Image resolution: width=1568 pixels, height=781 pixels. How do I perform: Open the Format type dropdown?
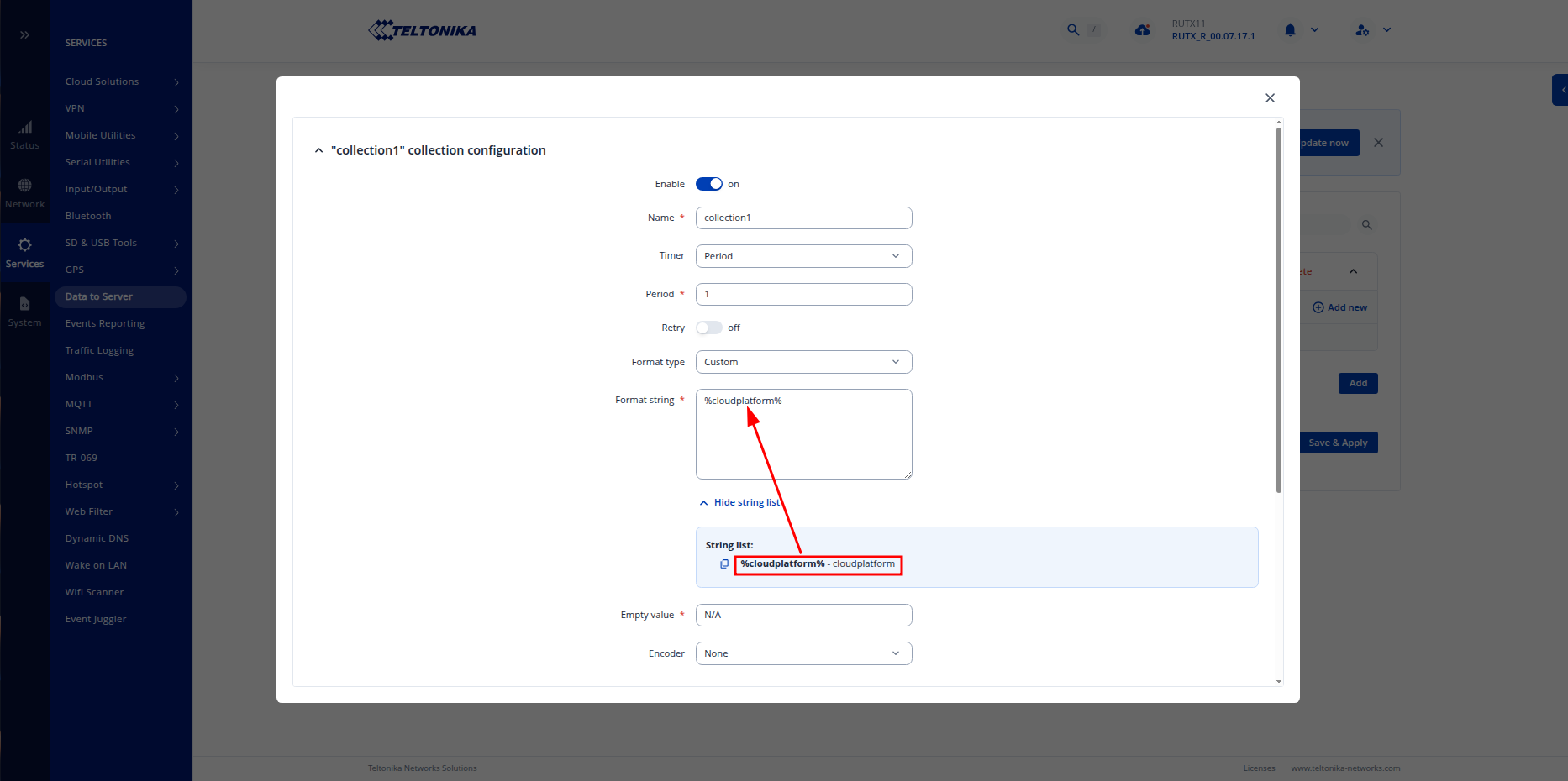point(803,362)
